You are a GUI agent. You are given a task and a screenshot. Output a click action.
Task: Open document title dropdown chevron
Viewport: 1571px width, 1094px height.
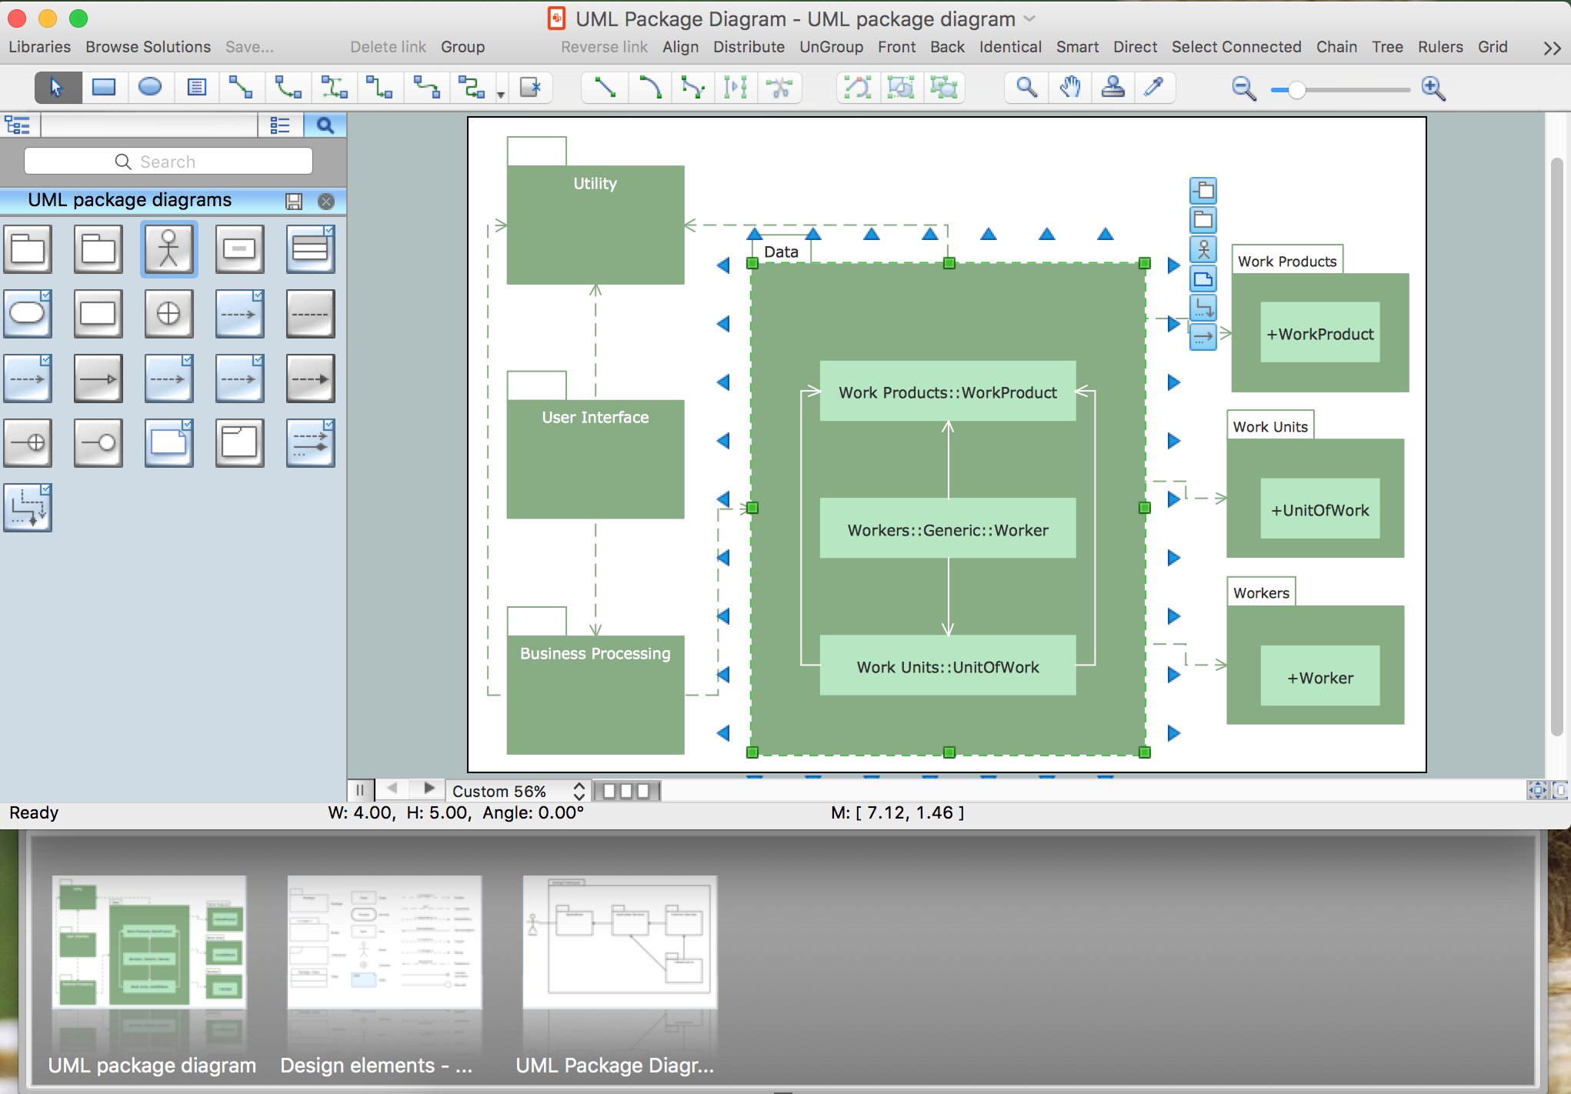(1029, 18)
